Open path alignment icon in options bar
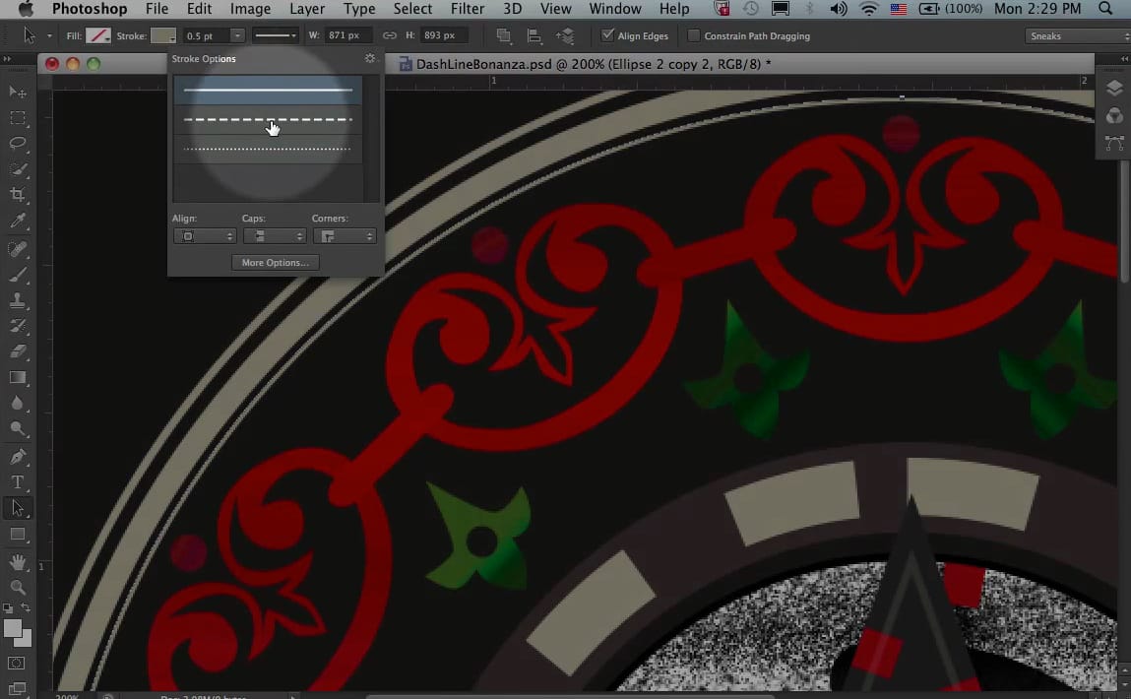Image resolution: width=1131 pixels, height=699 pixels. click(x=534, y=35)
